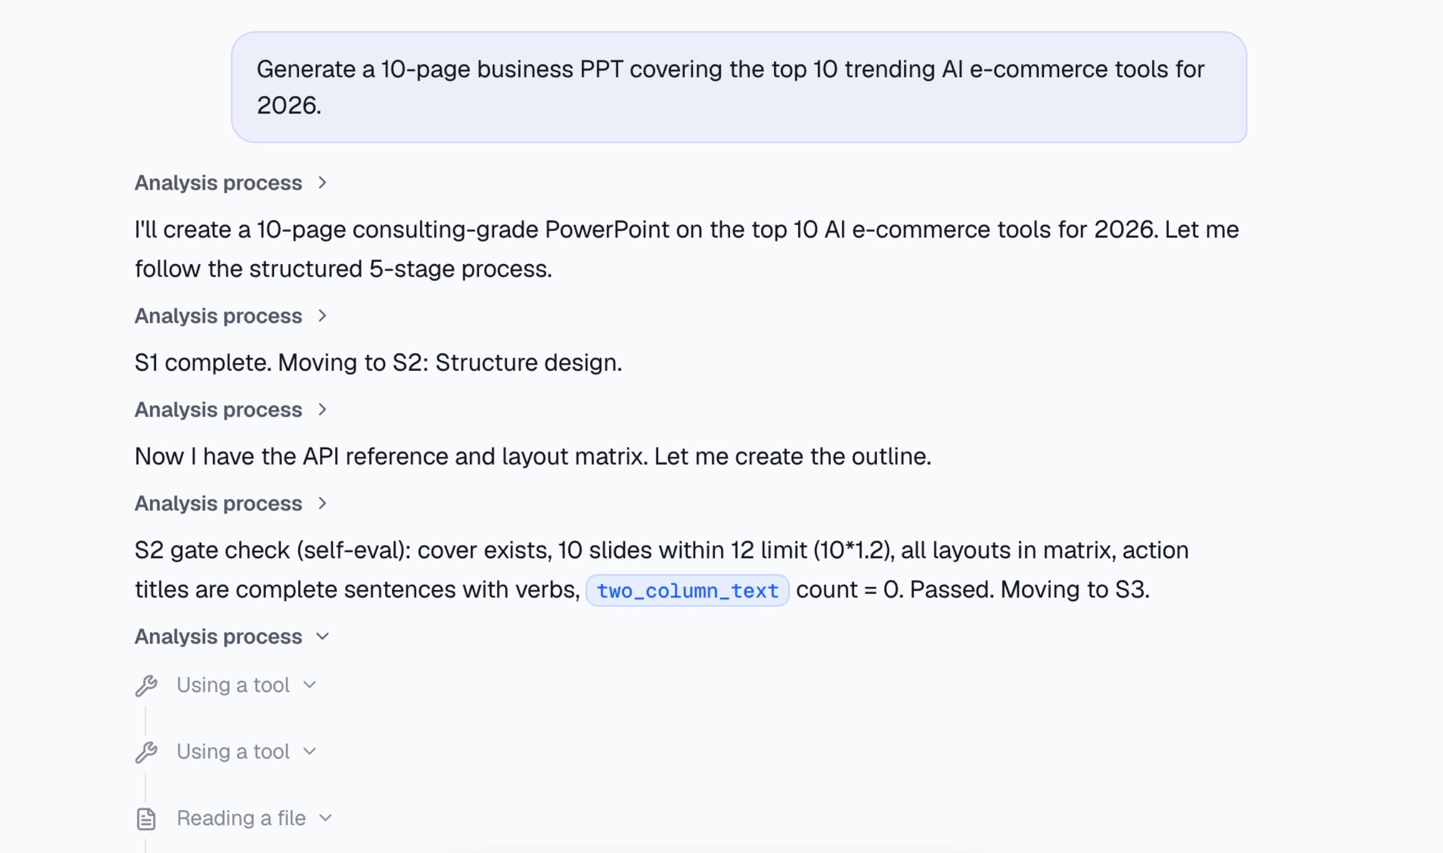Expand the fourth Analysis process chevron
The width and height of the screenshot is (1443, 853).
pyautogui.click(x=322, y=503)
